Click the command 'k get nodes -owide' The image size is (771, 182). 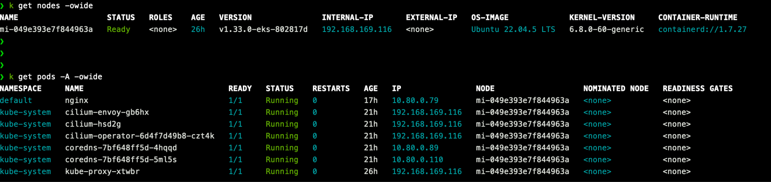point(51,6)
